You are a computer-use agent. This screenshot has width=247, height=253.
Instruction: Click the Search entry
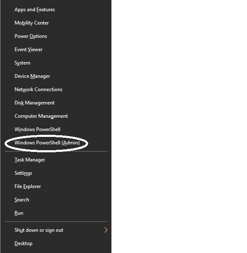(x=56, y=200)
